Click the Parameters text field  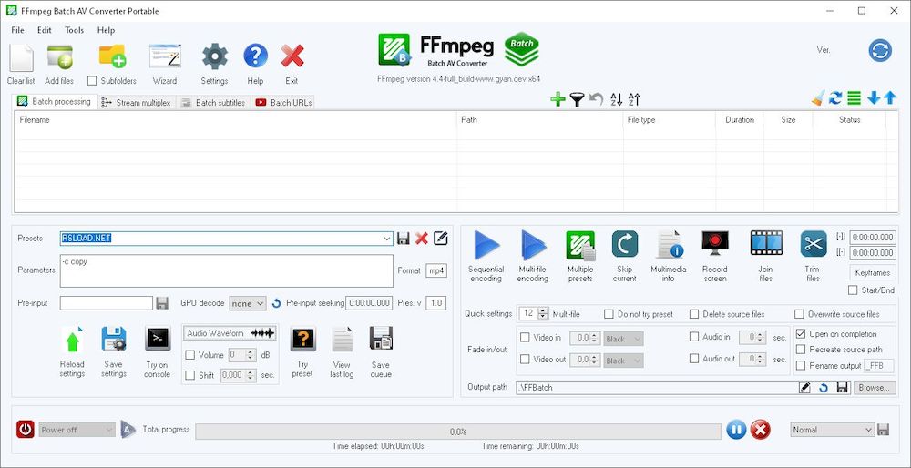coord(227,270)
